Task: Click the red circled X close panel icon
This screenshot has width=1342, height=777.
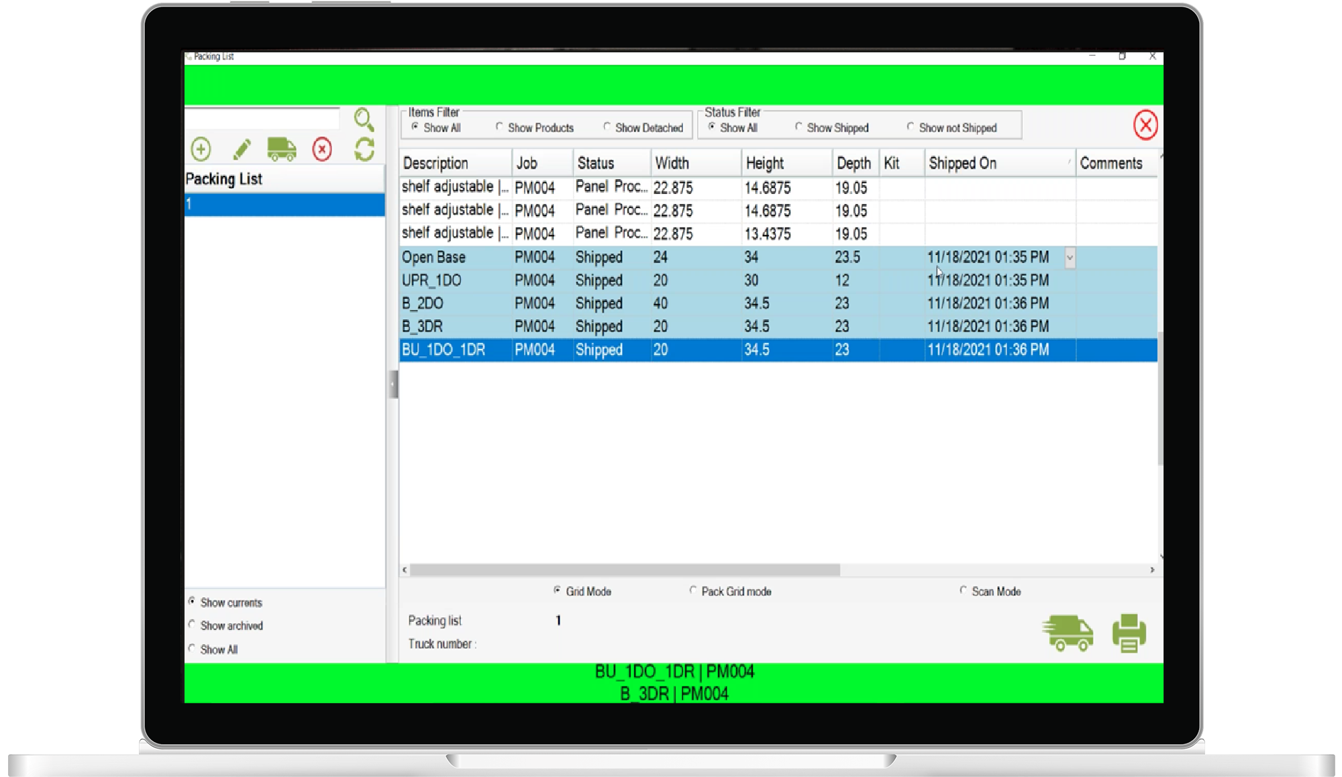Action: point(1145,125)
